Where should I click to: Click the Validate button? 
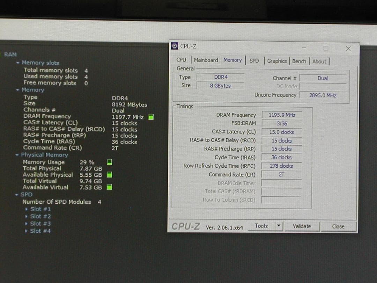click(x=302, y=226)
